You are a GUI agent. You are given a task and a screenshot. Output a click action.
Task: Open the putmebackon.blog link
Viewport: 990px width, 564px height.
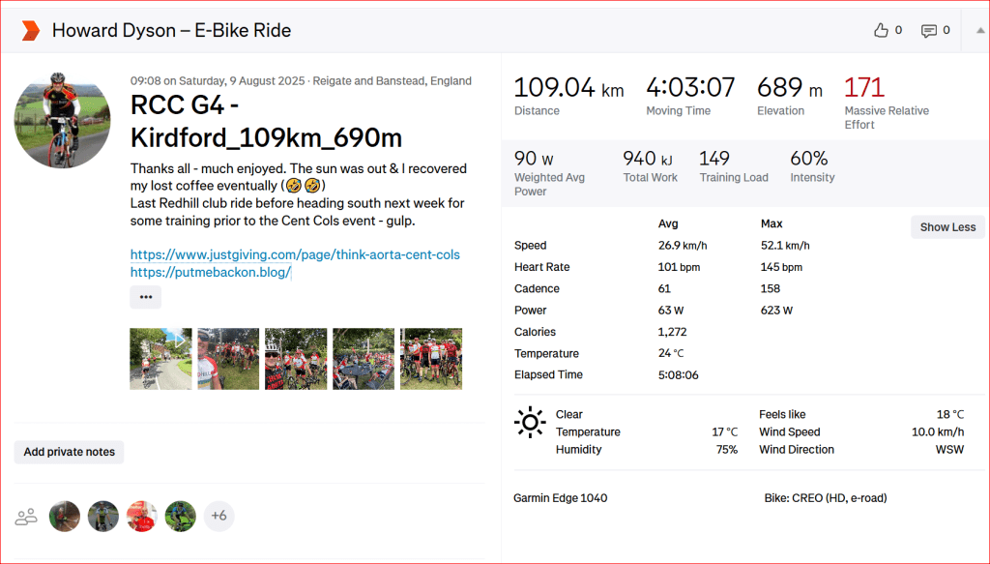click(x=211, y=273)
